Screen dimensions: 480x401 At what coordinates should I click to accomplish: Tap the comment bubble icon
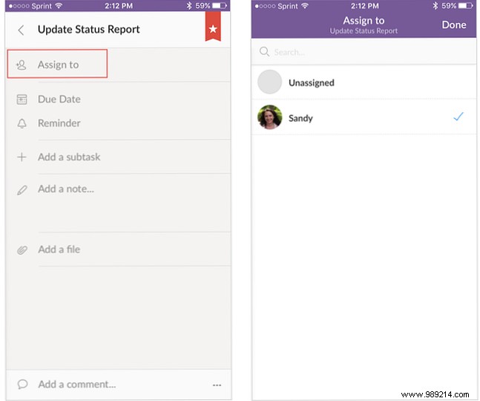tap(22, 385)
